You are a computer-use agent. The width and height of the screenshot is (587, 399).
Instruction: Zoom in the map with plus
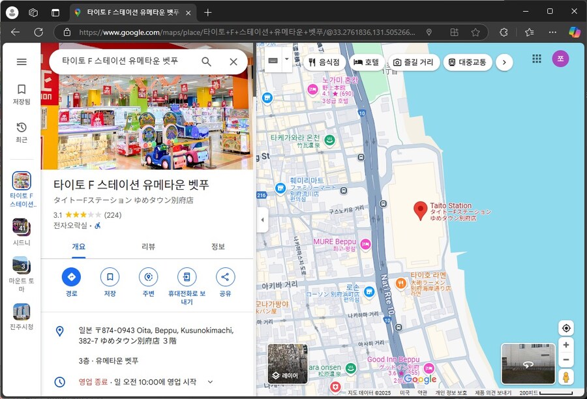tap(566, 345)
